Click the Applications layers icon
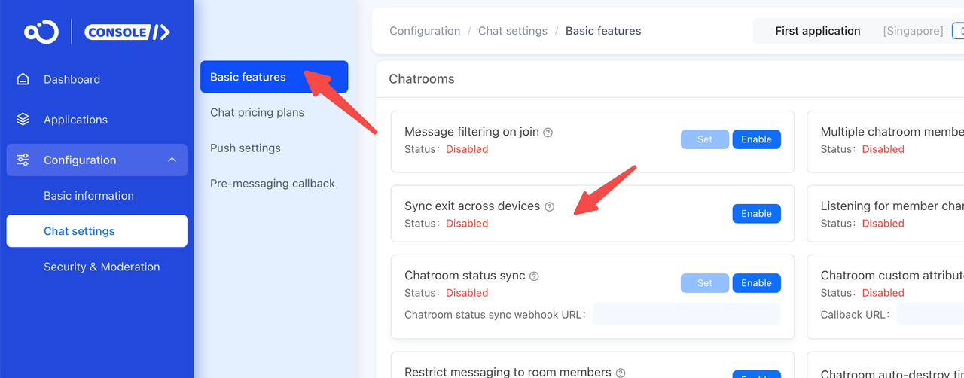The height and width of the screenshot is (378, 964). coord(23,120)
